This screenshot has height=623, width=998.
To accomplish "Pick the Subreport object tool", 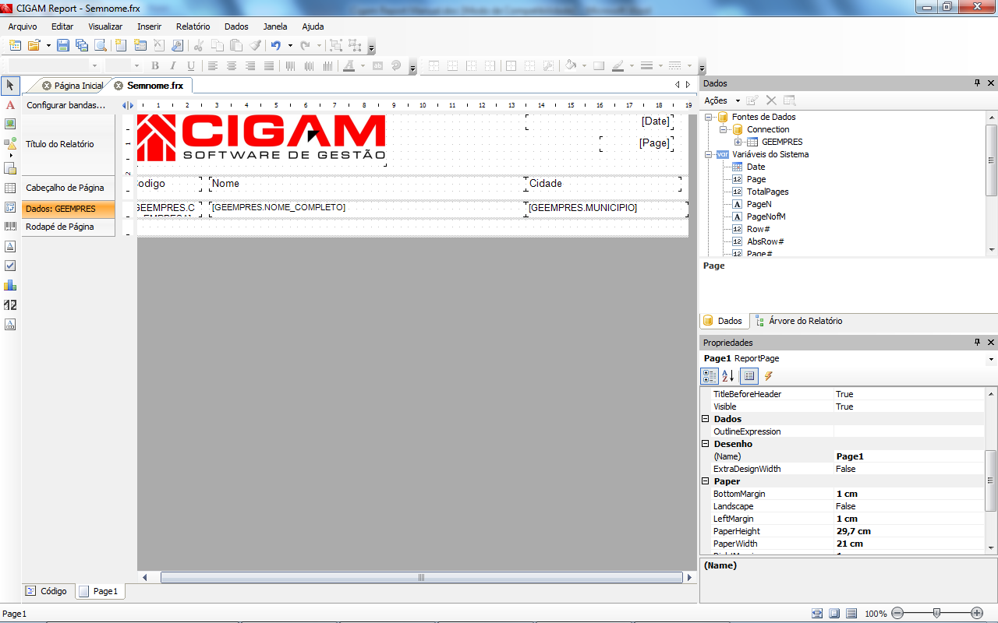I will [x=10, y=167].
